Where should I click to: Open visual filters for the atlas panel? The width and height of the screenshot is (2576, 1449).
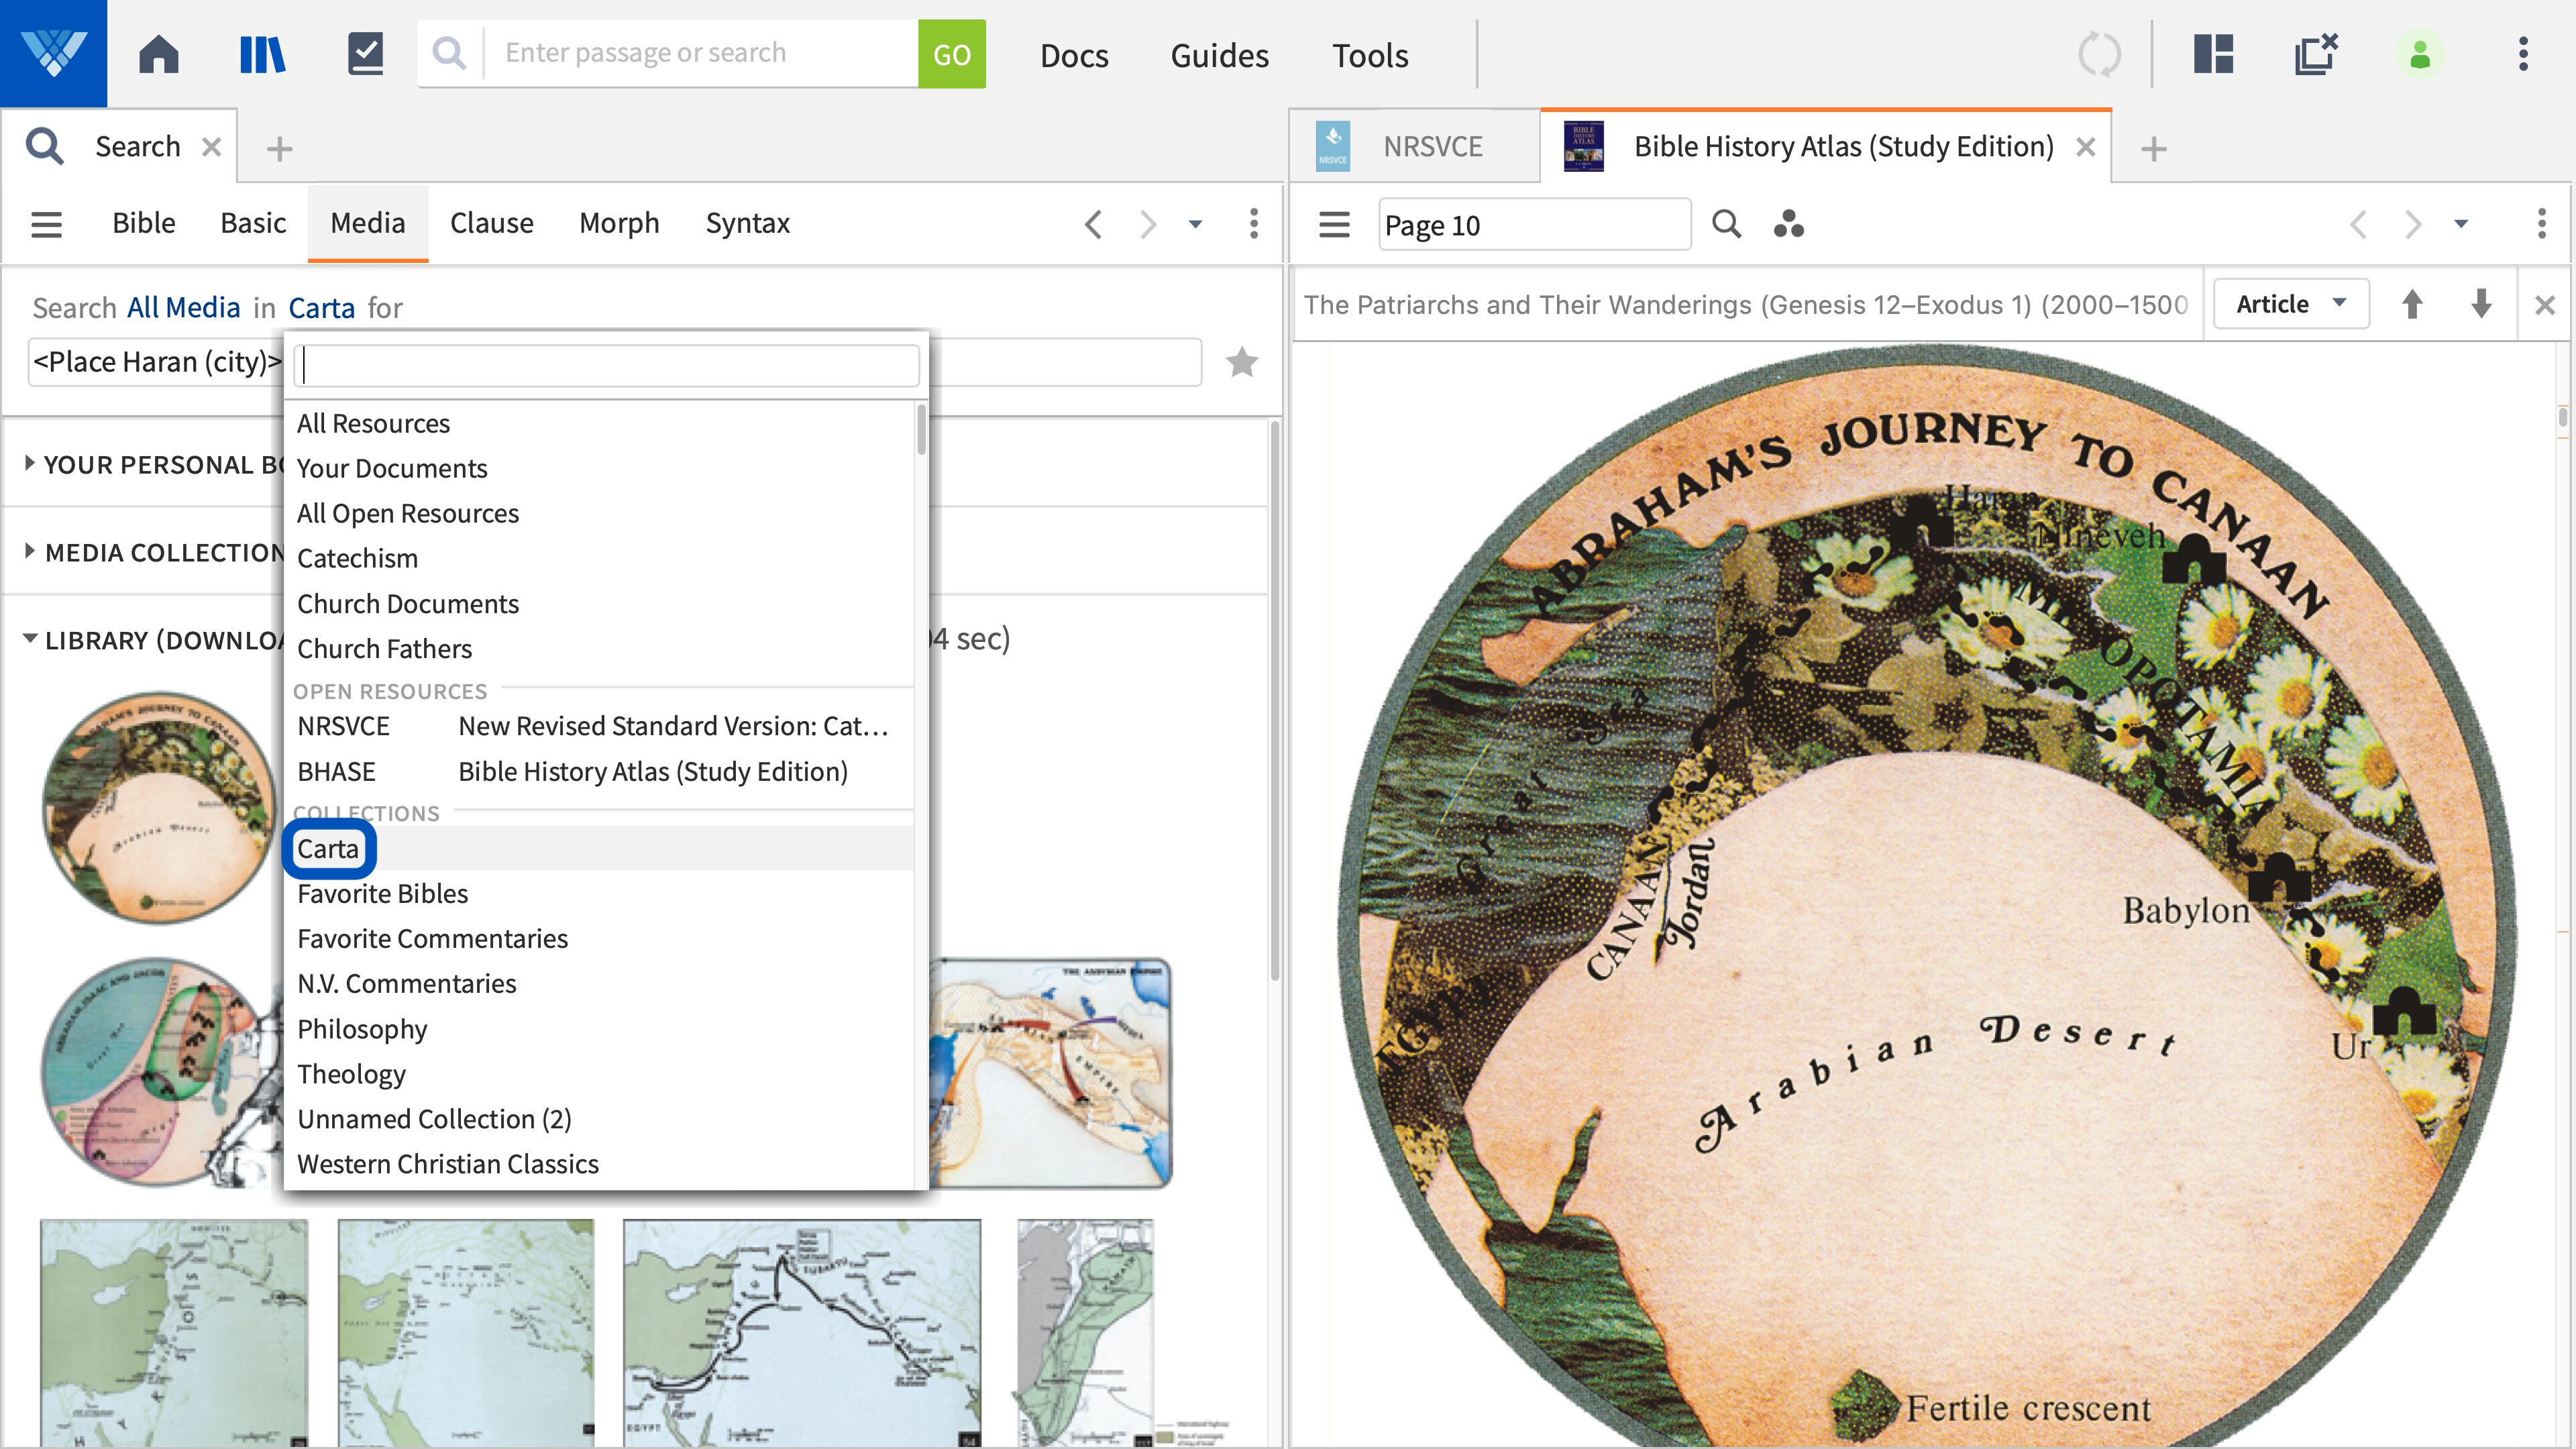(x=1791, y=224)
